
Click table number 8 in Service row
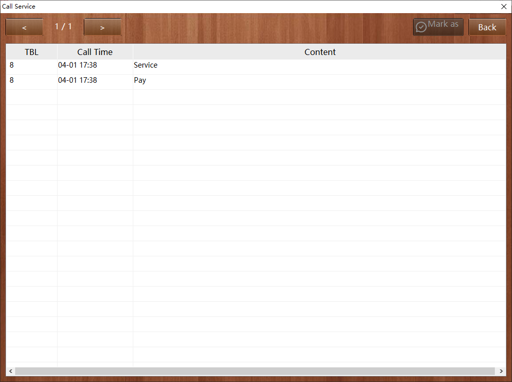12,65
